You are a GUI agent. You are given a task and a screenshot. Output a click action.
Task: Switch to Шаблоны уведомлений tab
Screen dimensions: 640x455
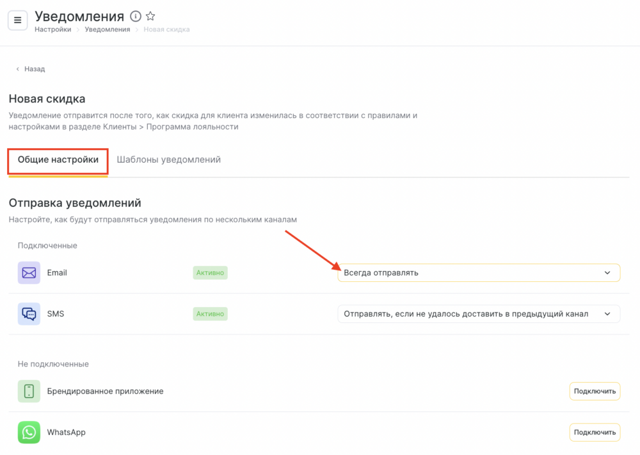pos(168,160)
